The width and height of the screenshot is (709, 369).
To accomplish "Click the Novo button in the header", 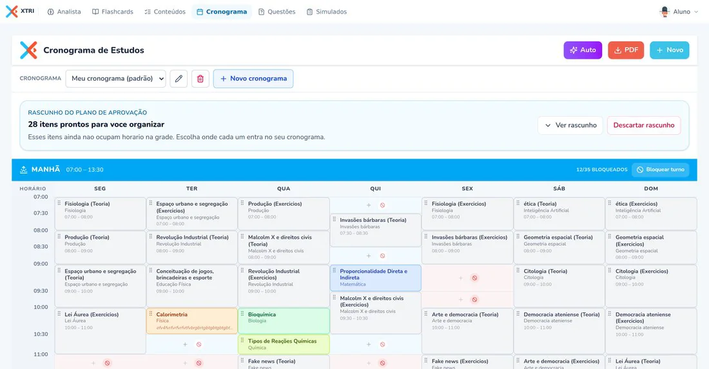I will click(x=669, y=50).
